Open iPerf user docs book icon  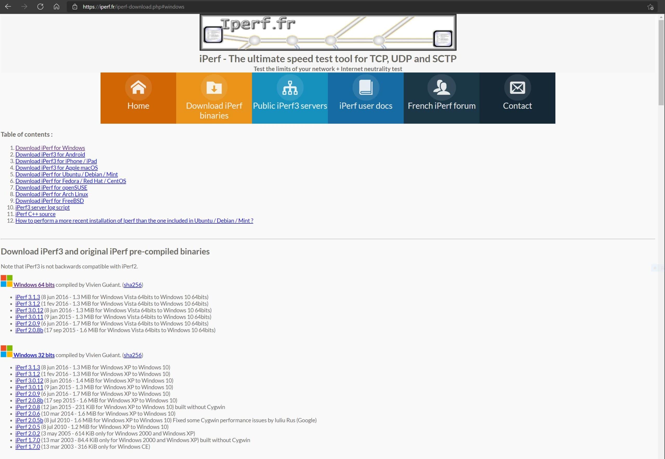[x=366, y=87]
